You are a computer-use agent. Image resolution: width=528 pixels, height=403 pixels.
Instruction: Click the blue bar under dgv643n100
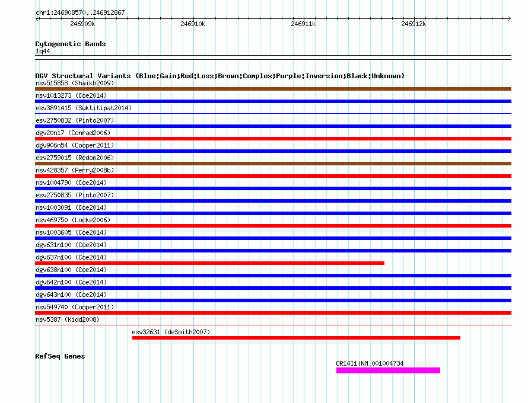coord(273,300)
